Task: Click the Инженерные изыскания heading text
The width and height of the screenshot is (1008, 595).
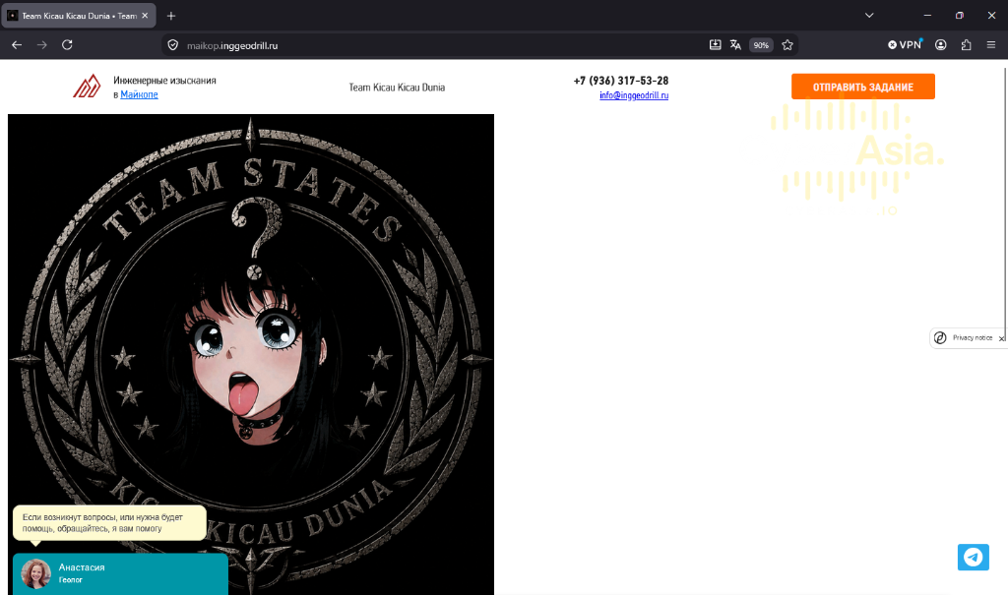Action: coord(164,81)
